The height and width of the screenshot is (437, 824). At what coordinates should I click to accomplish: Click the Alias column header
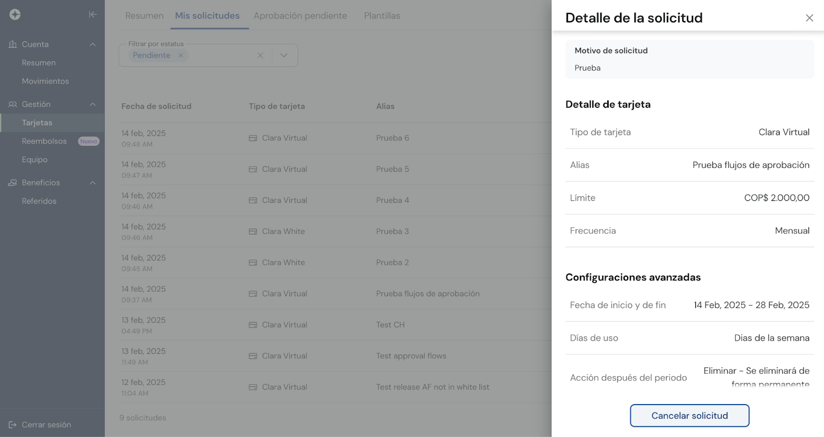pos(385,106)
